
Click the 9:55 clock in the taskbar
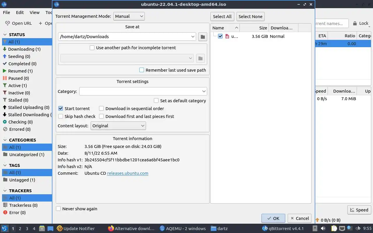tap(367, 229)
